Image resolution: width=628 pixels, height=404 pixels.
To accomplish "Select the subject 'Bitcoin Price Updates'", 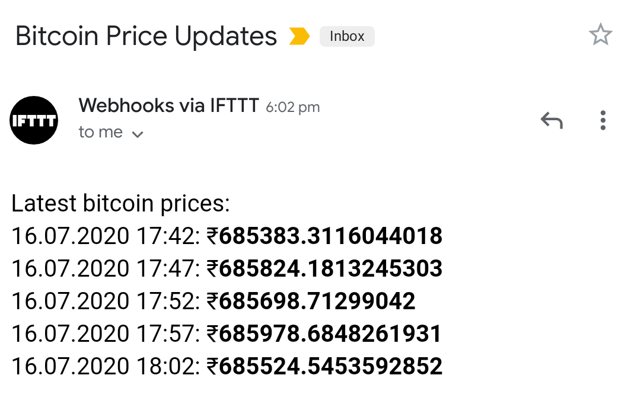I will coord(146,36).
